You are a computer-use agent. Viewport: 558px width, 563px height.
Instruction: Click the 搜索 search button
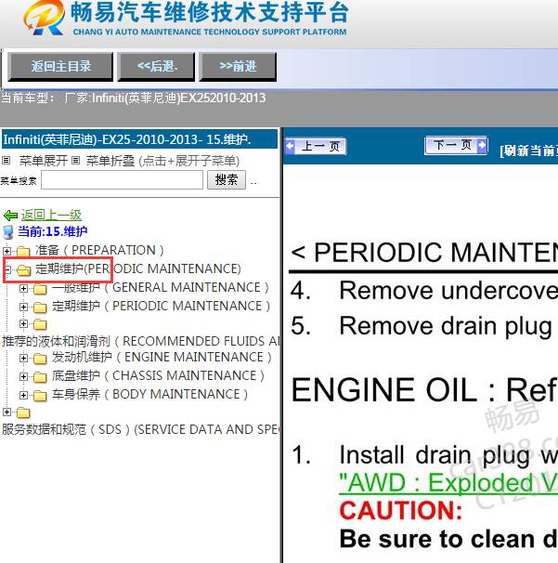coord(227,179)
